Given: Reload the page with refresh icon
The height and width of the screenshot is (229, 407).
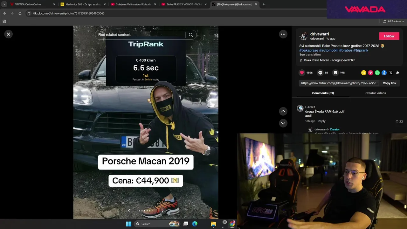Looking at the screenshot, I should point(20,13).
